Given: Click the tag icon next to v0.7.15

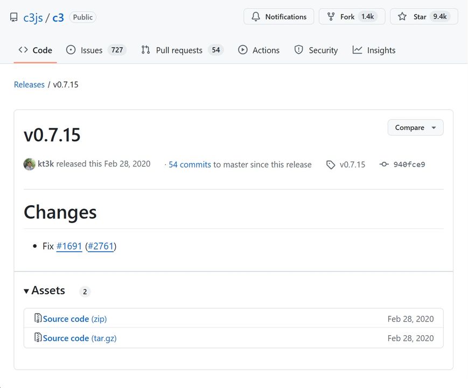Looking at the screenshot, I should pos(331,165).
